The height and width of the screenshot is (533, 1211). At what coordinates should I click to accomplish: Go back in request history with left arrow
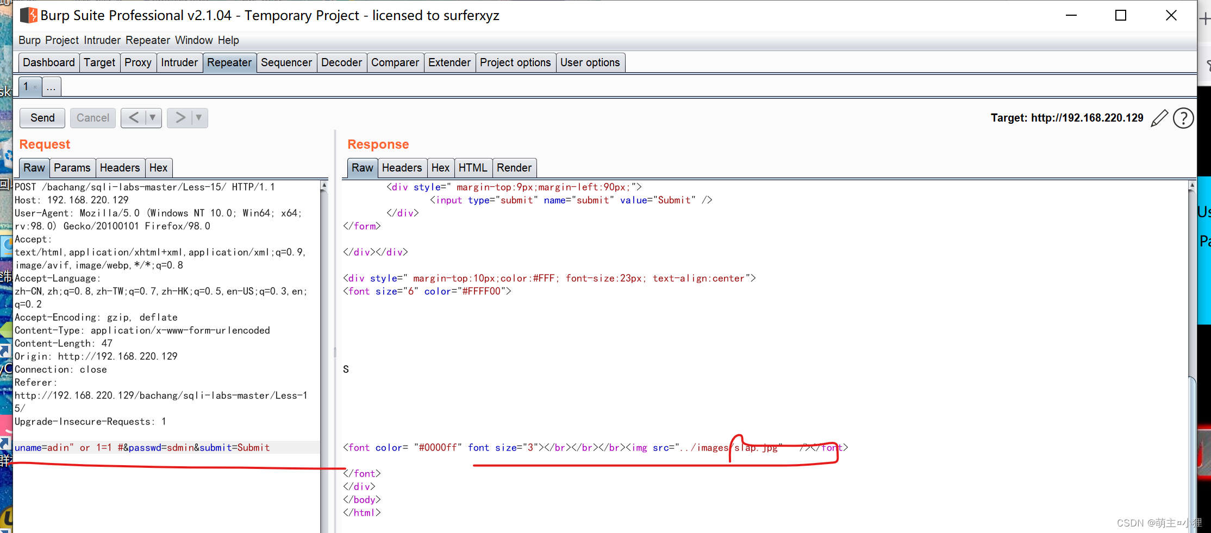(x=133, y=118)
